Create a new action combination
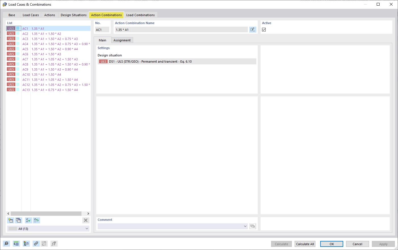The width and height of the screenshot is (398, 250). tap(11, 220)
